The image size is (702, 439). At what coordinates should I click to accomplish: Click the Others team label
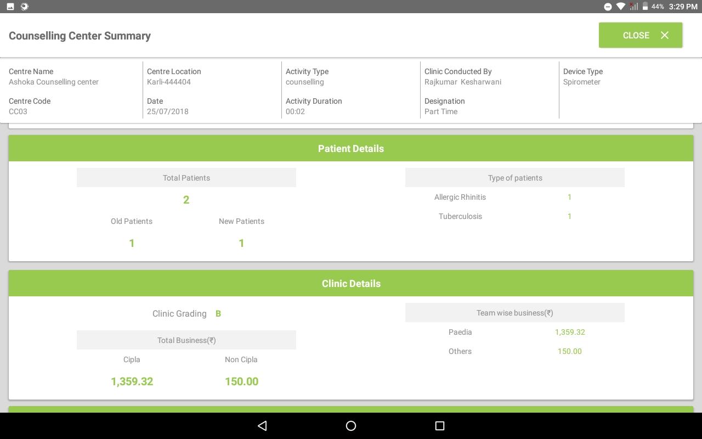(460, 351)
